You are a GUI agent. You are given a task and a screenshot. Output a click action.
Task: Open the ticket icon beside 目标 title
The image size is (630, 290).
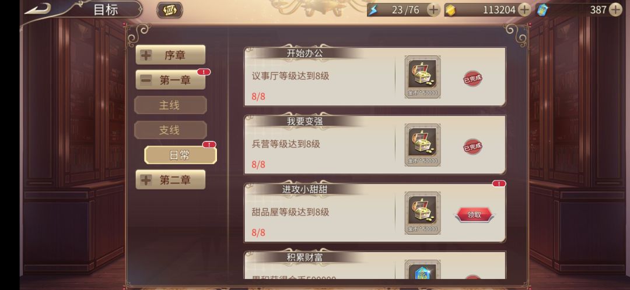coord(170,10)
